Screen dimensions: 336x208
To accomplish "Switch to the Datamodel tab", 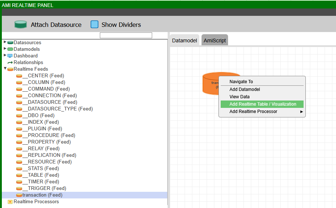I will point(185,40).
